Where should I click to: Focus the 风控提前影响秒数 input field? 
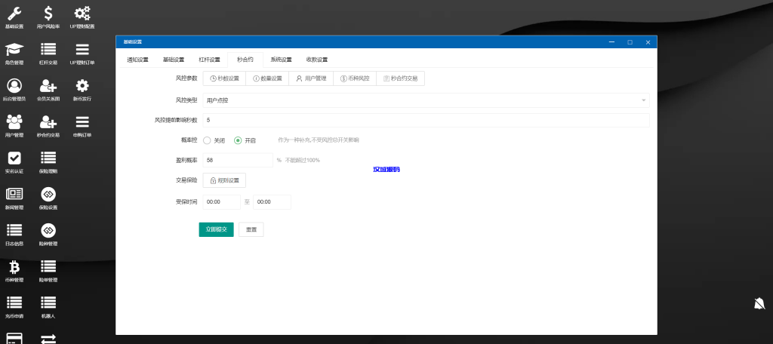coord(426,120)
